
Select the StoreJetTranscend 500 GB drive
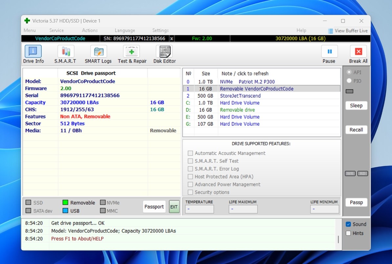click(240, 96)
